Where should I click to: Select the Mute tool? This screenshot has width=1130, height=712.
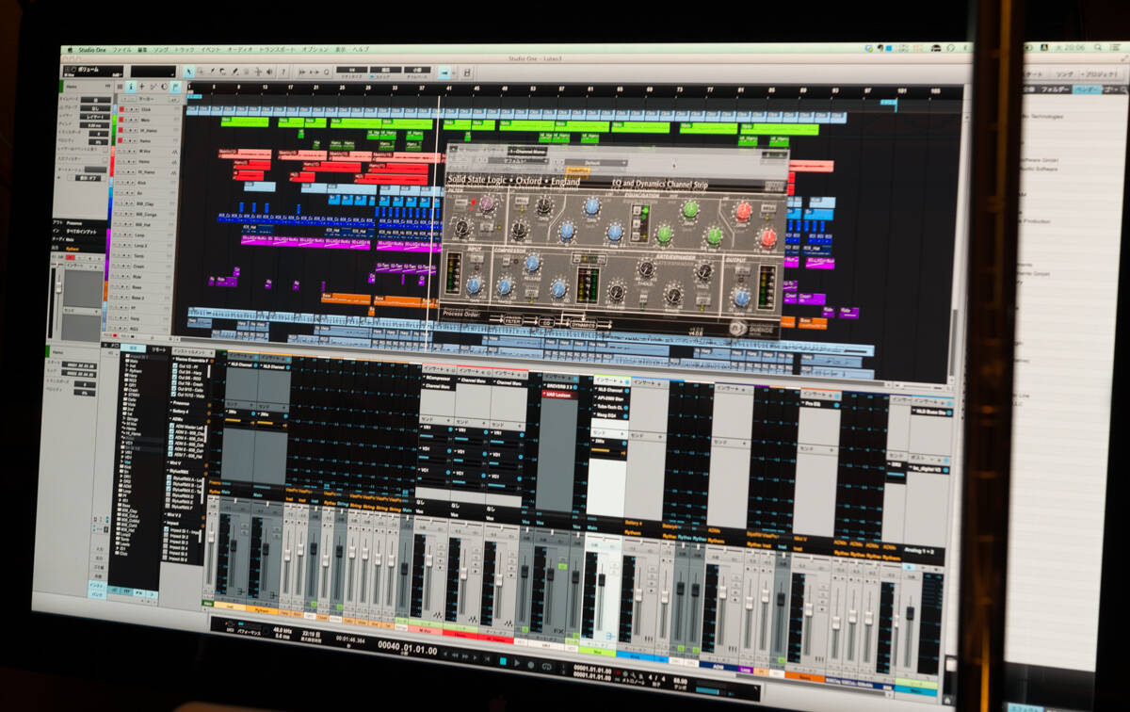(x=247, y=72)
